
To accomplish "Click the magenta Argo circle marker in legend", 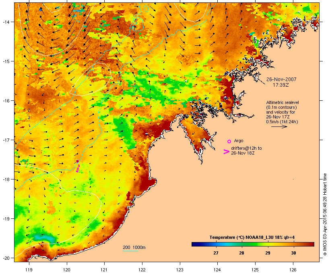I will coord(229,141).
